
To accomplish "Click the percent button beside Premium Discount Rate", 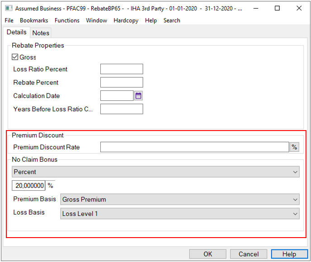I will point(294,147).
